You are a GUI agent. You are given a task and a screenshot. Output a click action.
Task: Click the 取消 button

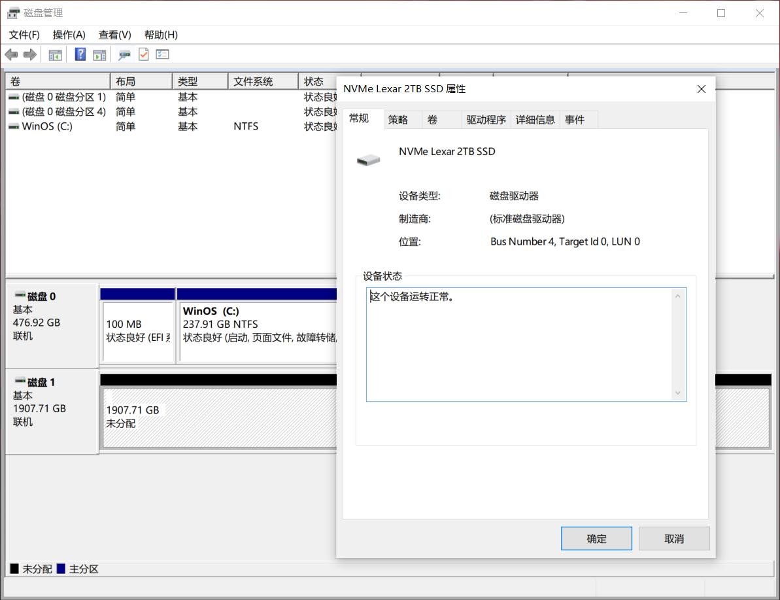[673, 538]
